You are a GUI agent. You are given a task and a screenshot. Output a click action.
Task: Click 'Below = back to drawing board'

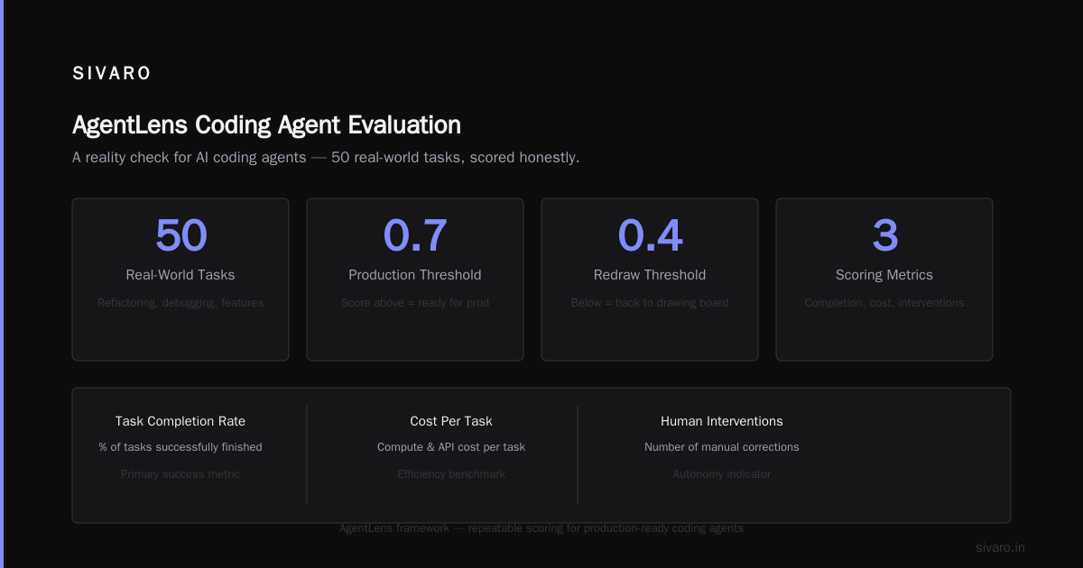click(650, 303)
